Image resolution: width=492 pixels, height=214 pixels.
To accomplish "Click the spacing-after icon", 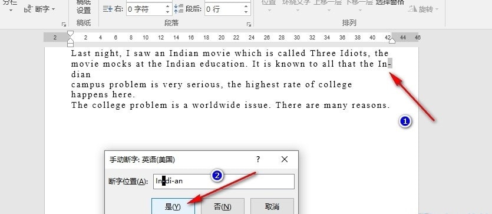I will click(x=179, y=9).
